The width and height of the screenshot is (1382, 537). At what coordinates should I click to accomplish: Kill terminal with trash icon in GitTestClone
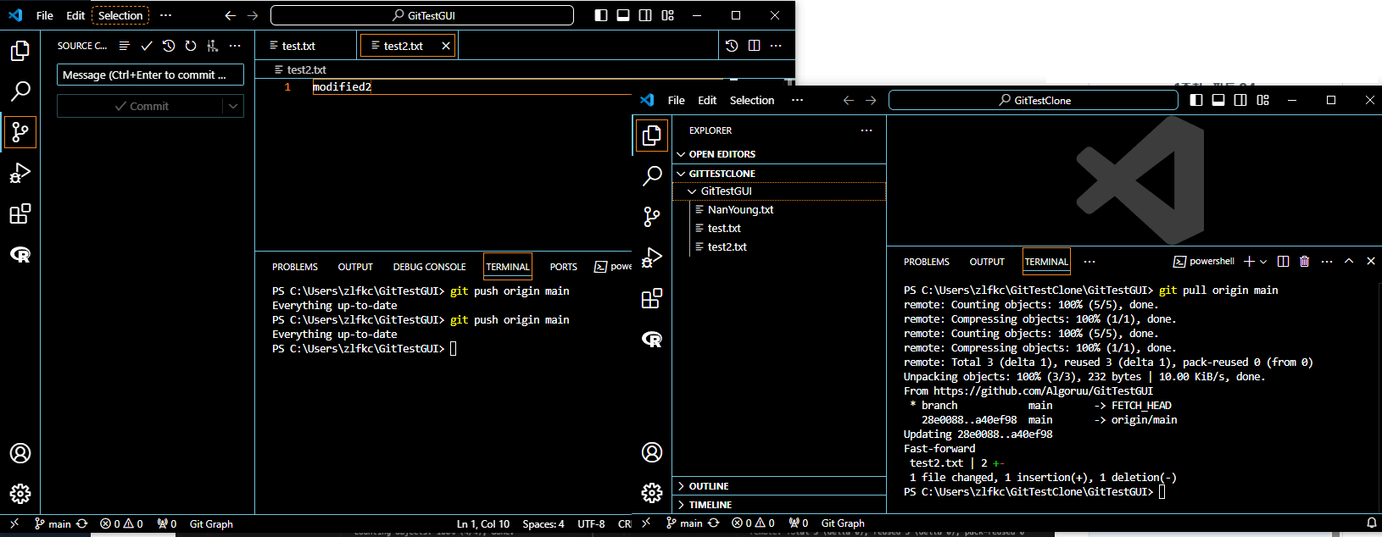point(1305,262)
